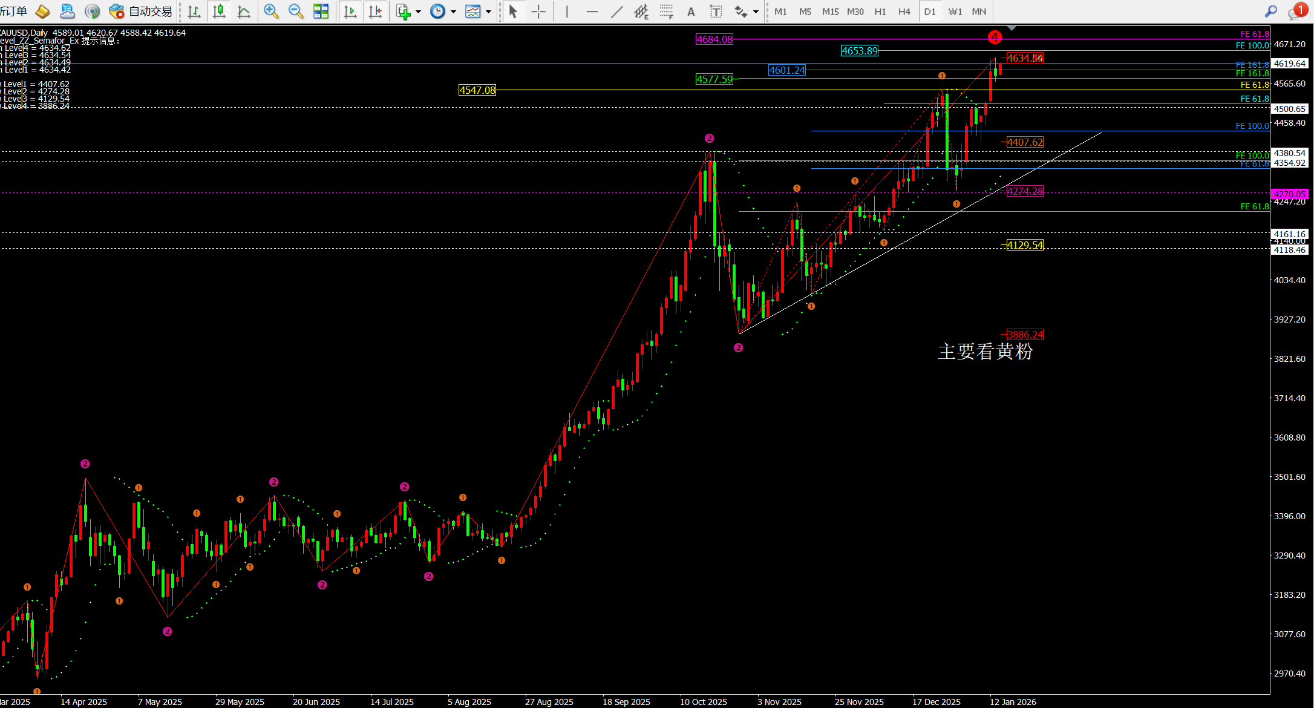
Task: Draw a vertical line tool
Action: [x=566, y=11]
